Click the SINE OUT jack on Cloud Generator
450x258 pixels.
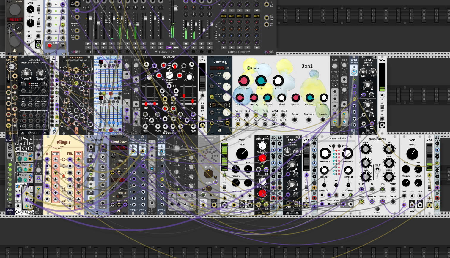[393, 201]
